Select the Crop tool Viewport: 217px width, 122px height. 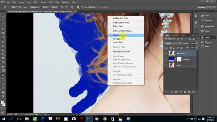click(3, 33)
